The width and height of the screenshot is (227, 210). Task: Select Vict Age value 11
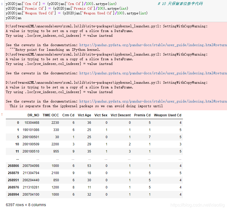[89, 187]
